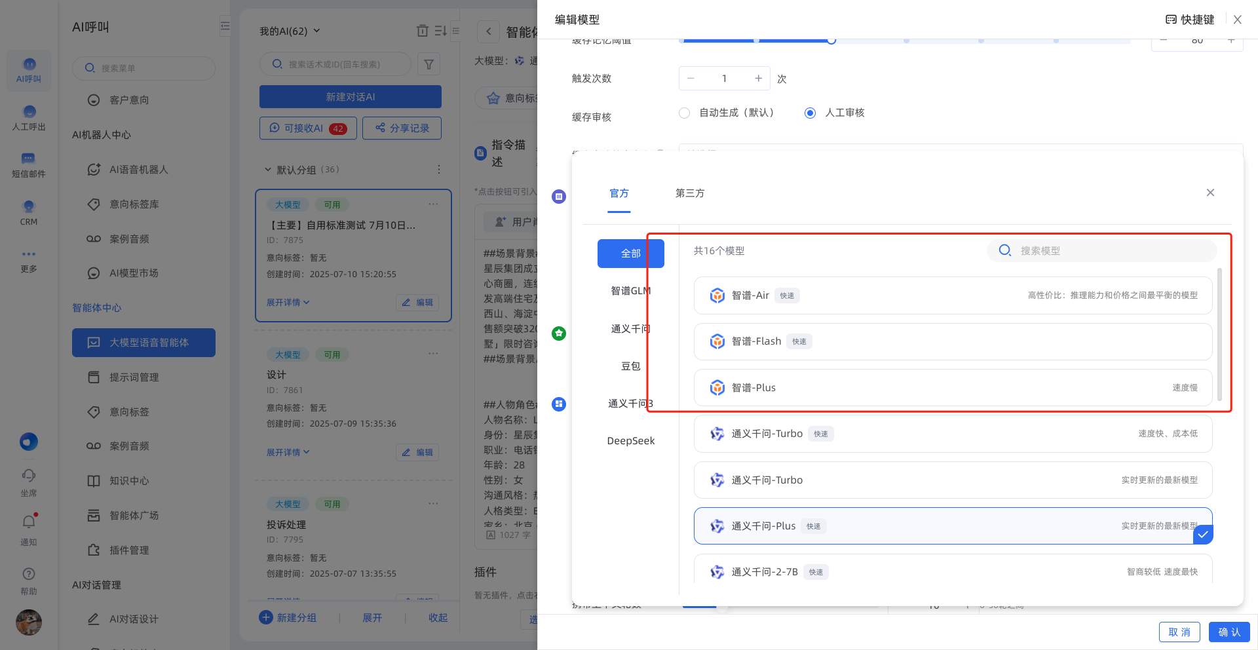Select DeepSeek model category
This screenshot has height=650, width=1258.
[631, 441]
